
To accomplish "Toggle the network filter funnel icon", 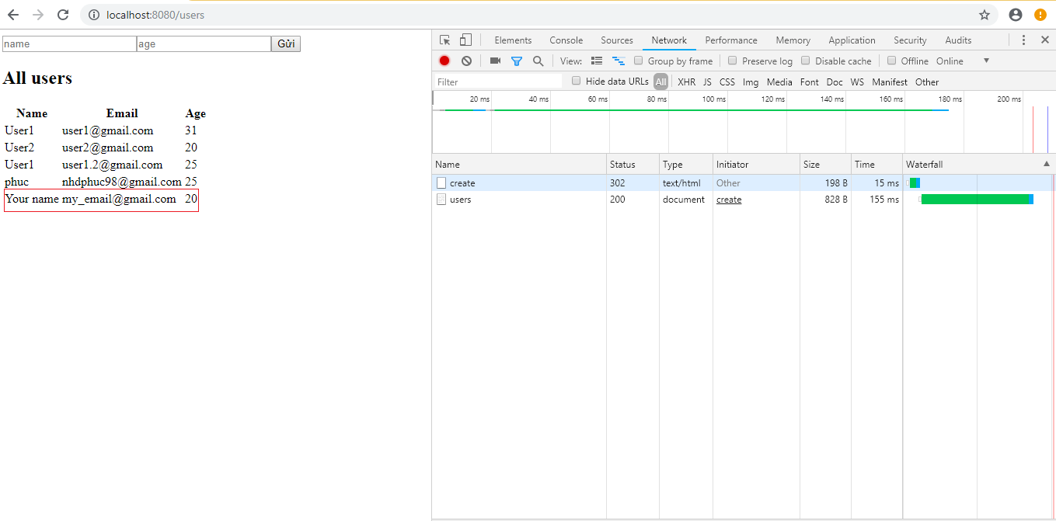I will pyautogui.click(x=517, y=61).
